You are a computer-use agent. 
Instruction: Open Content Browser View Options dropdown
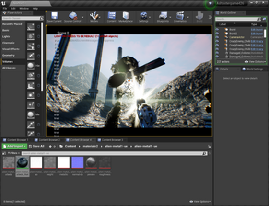[x=200, y=202]
